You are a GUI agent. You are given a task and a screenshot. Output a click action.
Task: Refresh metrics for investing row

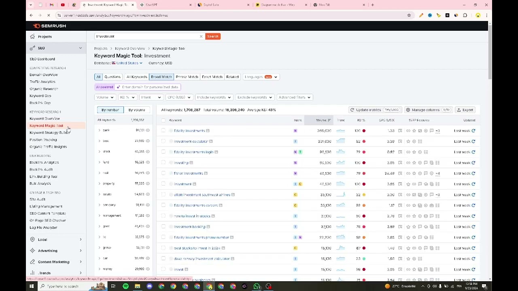tap(473, 163)
